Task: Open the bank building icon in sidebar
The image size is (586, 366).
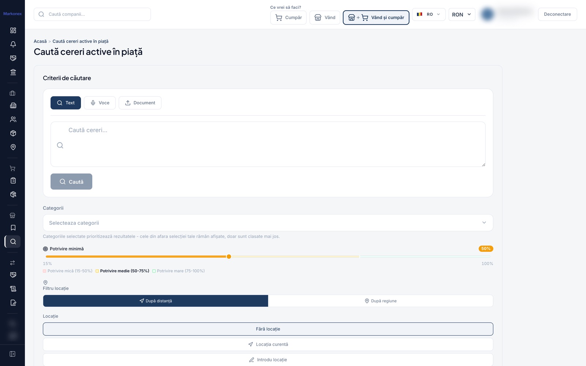Action: [13, 72]
